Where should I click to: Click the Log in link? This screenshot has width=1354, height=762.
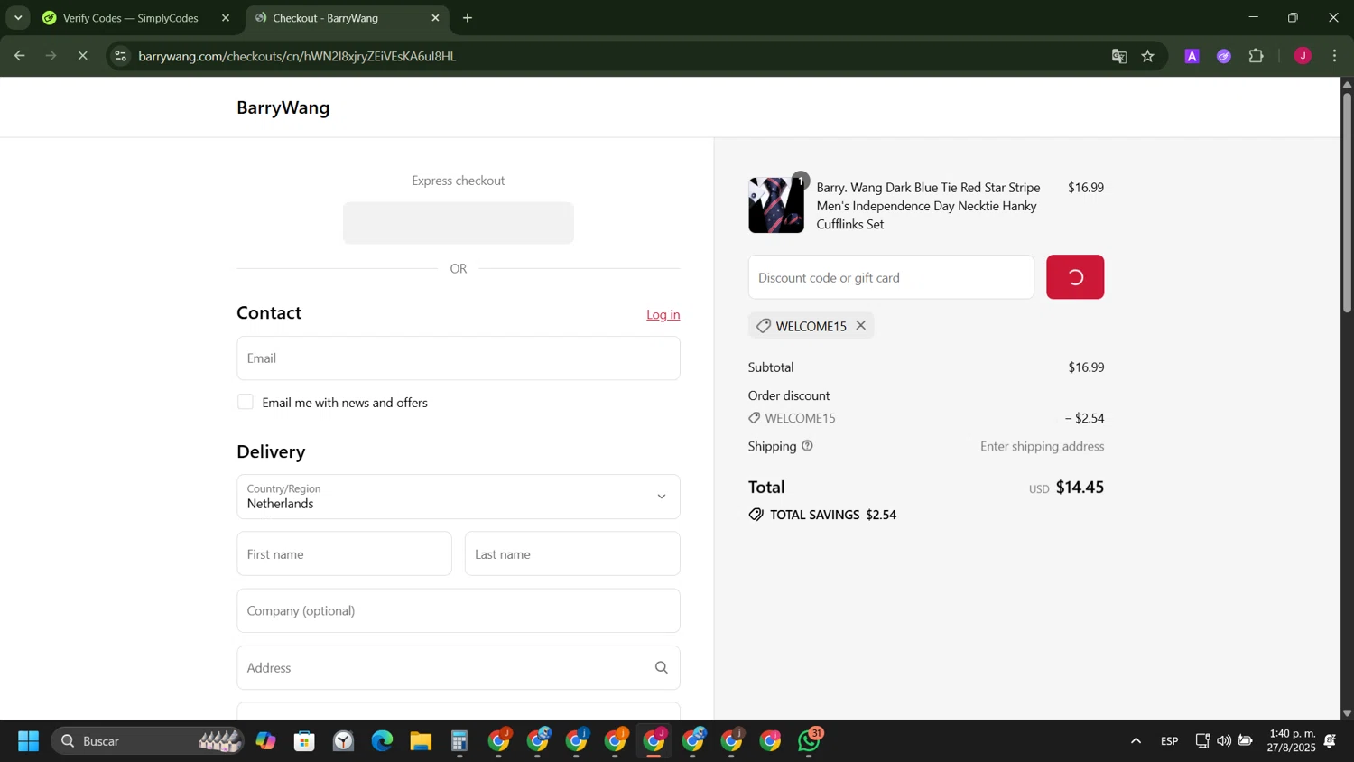pyautogui.click(x=663, y=314)
